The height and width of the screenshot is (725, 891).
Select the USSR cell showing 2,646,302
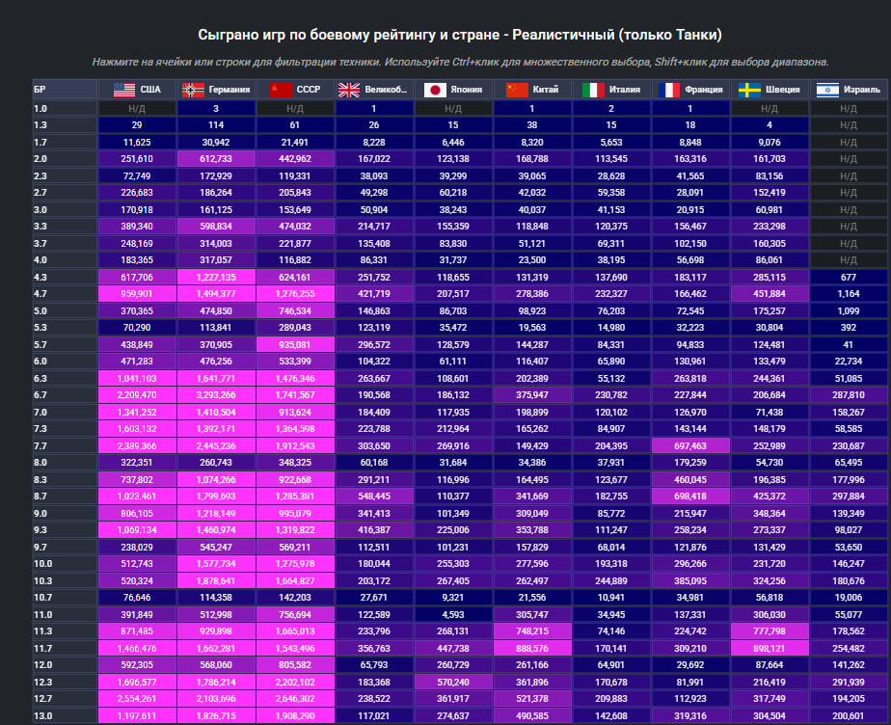point(295,698)
